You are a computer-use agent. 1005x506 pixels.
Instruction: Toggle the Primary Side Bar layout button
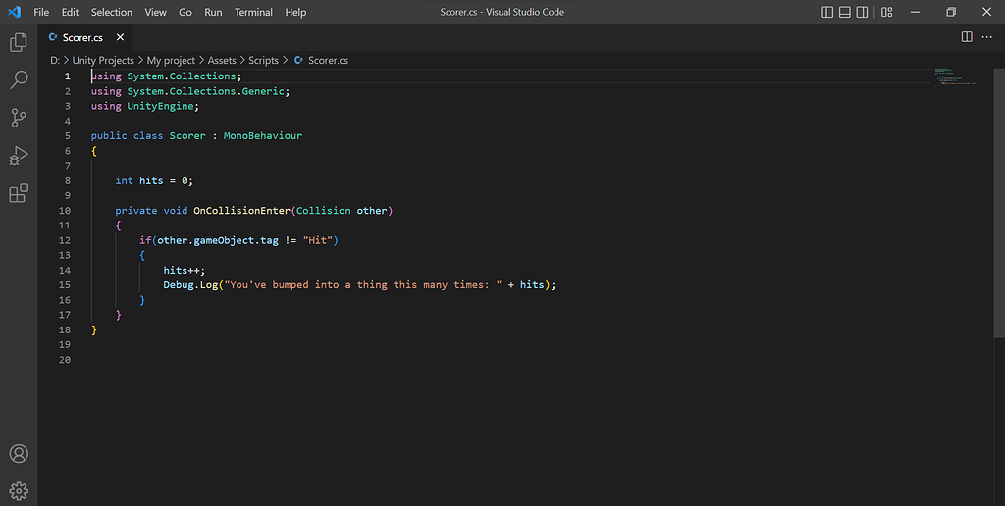[x=827, y=12]
